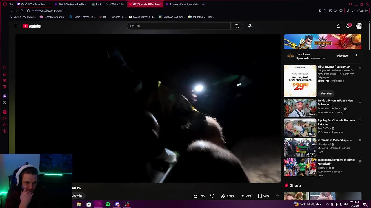The image size is (371, 208).
Task: Open Extensions puzzle icon in the Opera sidebar
Action: click(x=5, y=125)
